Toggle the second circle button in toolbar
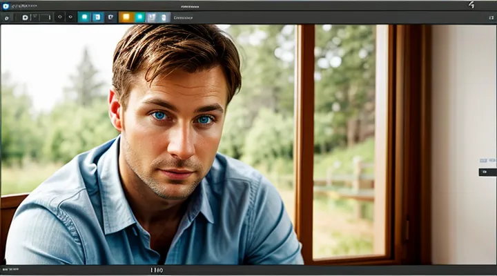497x276 pixels. (72, 17)
